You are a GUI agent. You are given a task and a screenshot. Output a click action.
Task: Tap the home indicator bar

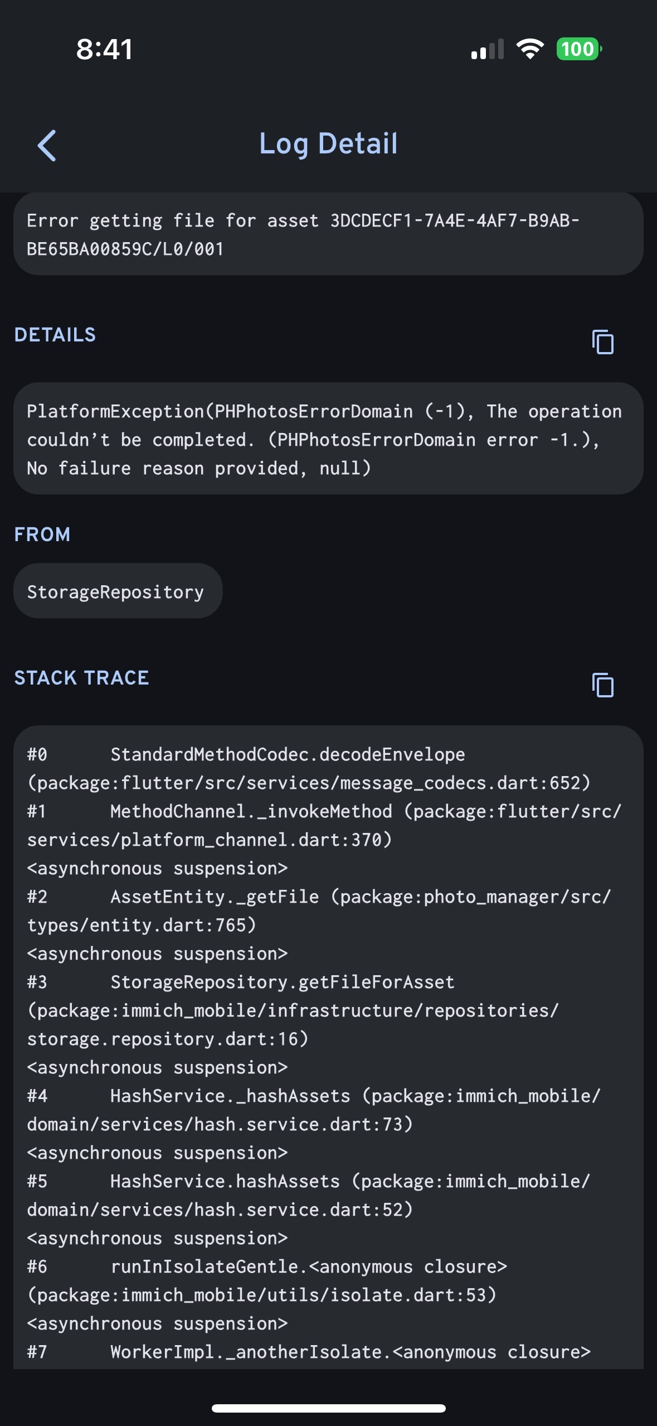[x=328, y=1408]
